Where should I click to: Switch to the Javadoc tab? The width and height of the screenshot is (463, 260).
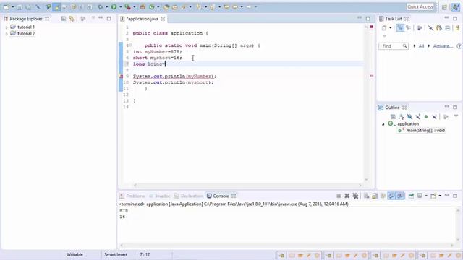coord(159,196)
